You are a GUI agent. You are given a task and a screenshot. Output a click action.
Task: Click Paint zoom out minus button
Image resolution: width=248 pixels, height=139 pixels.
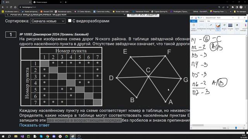pyautogui.click(x=228, y=128)
